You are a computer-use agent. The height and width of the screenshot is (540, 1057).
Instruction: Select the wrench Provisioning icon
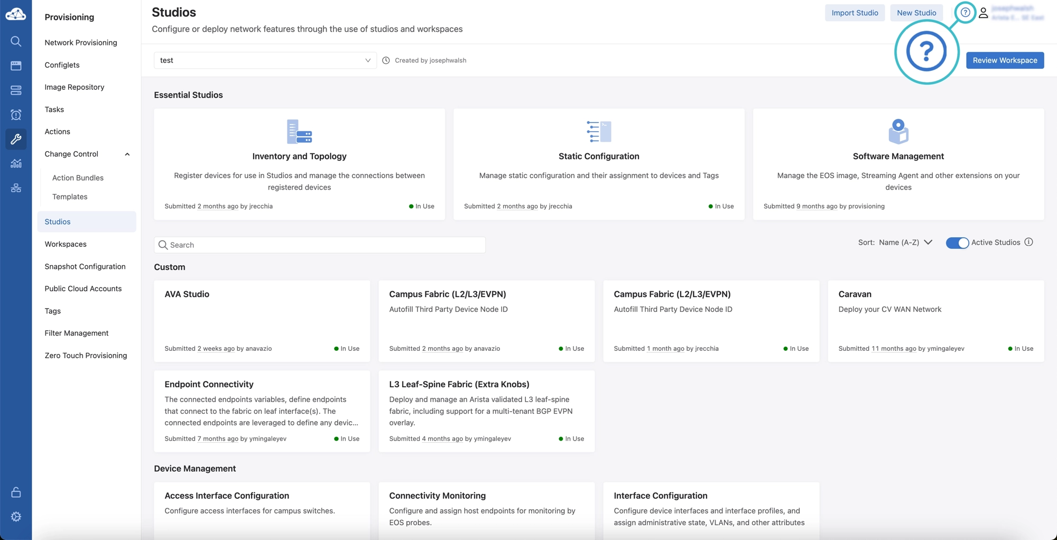coord(16,139)
